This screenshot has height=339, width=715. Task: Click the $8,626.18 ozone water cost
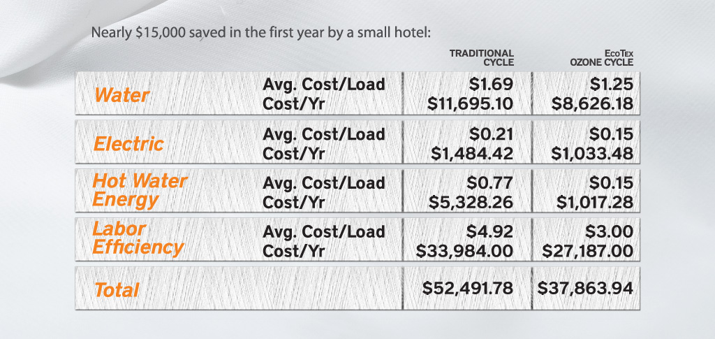pos(592,105)
